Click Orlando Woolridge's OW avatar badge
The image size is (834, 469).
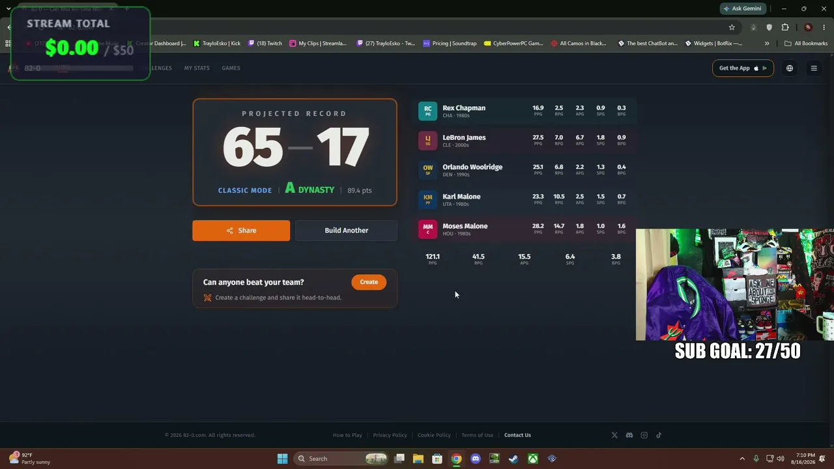pos(427,170)
